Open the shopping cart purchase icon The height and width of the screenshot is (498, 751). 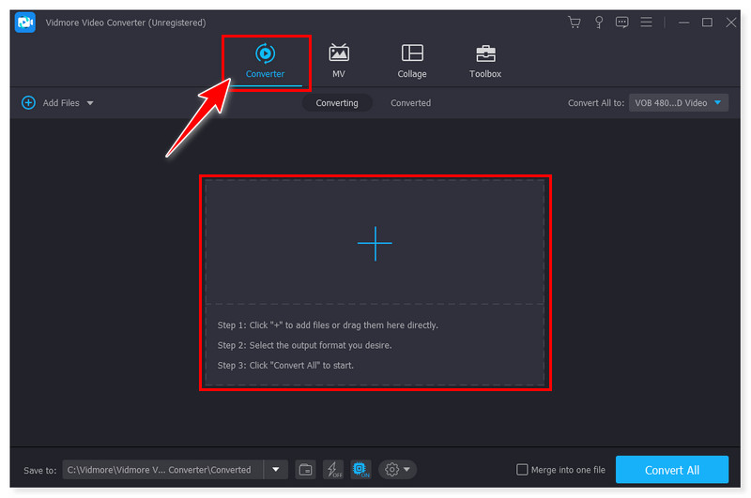(x=575, y=23)
